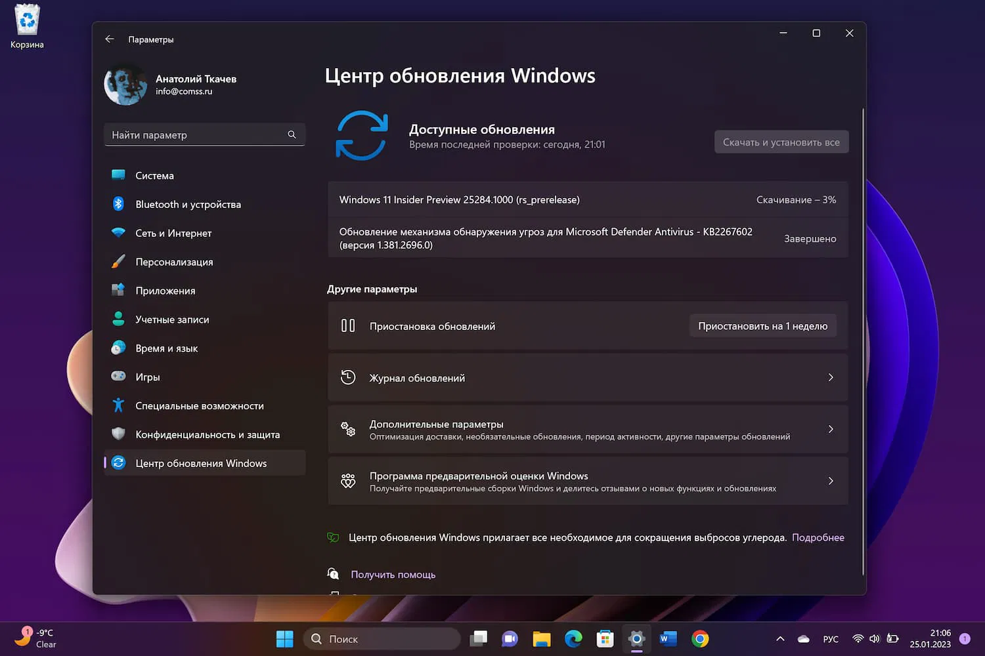Launch Microsoft Edge from the taskbar
This screenshot has width=985, height=656.
[573, 638]
